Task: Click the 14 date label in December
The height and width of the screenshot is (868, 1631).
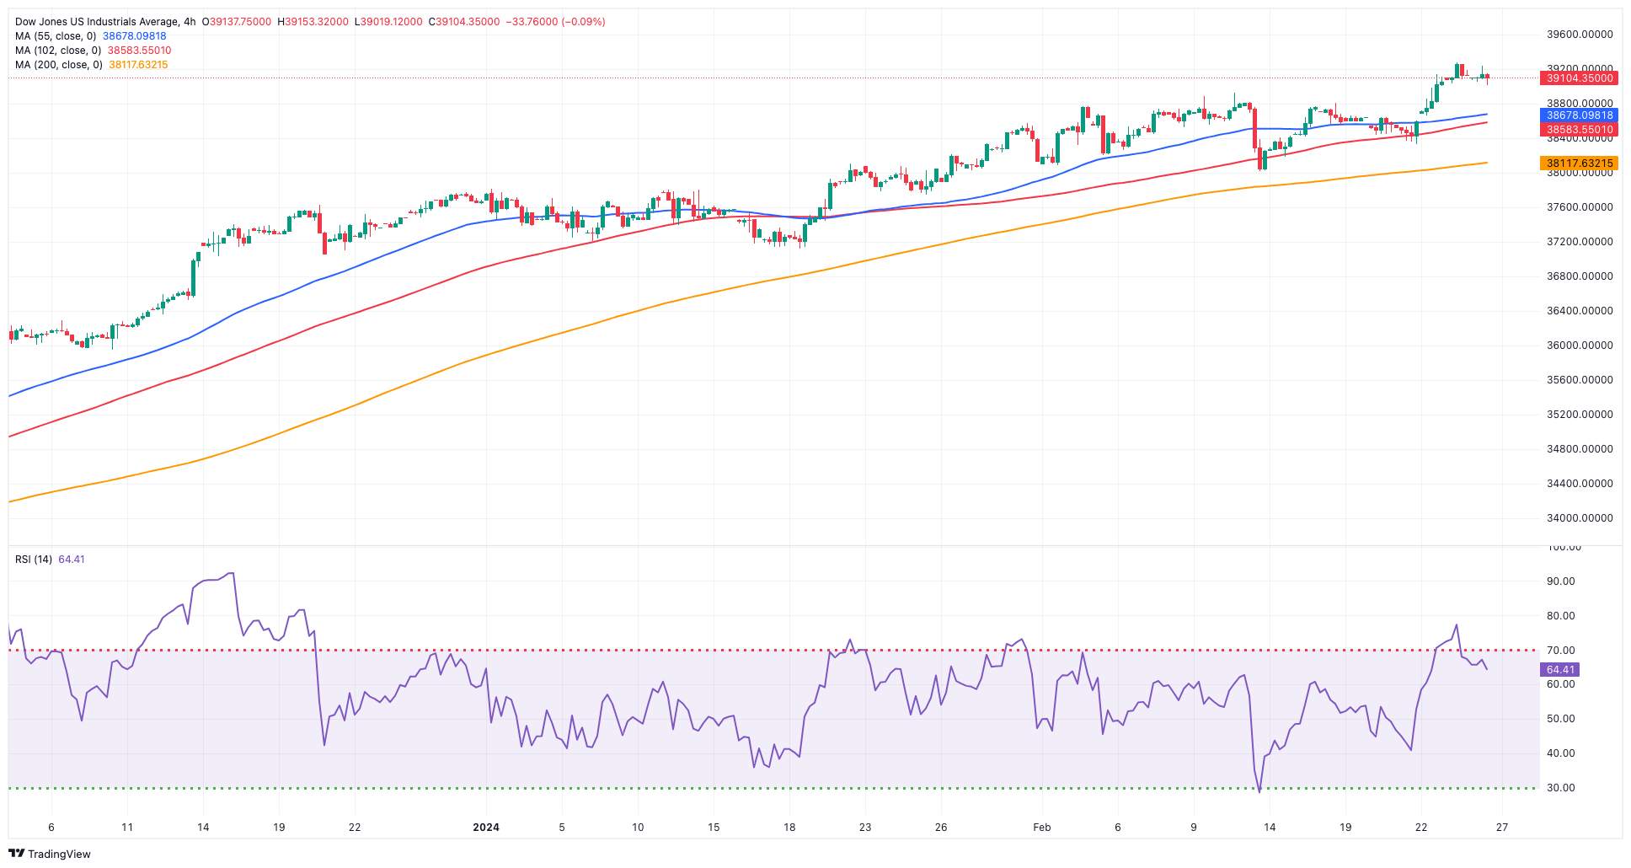Action: coord(203,828)
